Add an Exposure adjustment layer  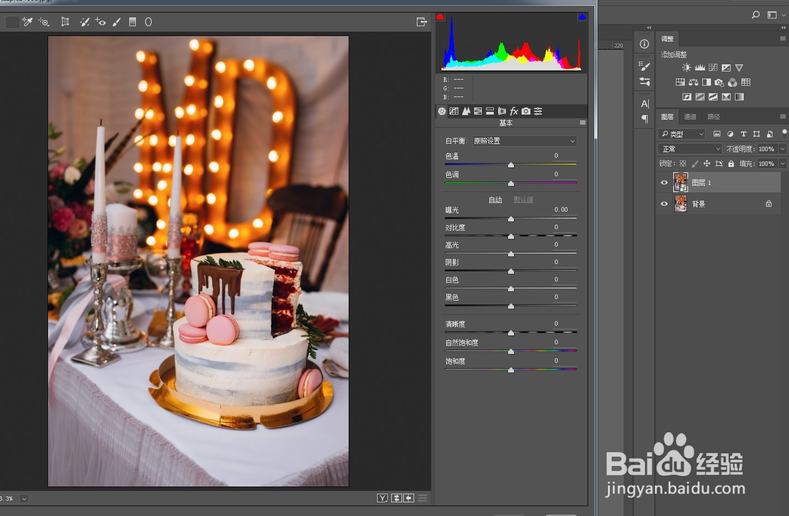coord(726,68)
